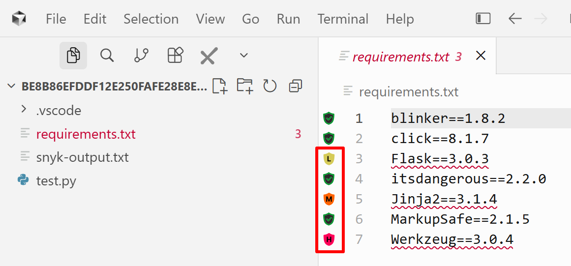Click the New Folder icon in explorer

click(x=245, y=86)
